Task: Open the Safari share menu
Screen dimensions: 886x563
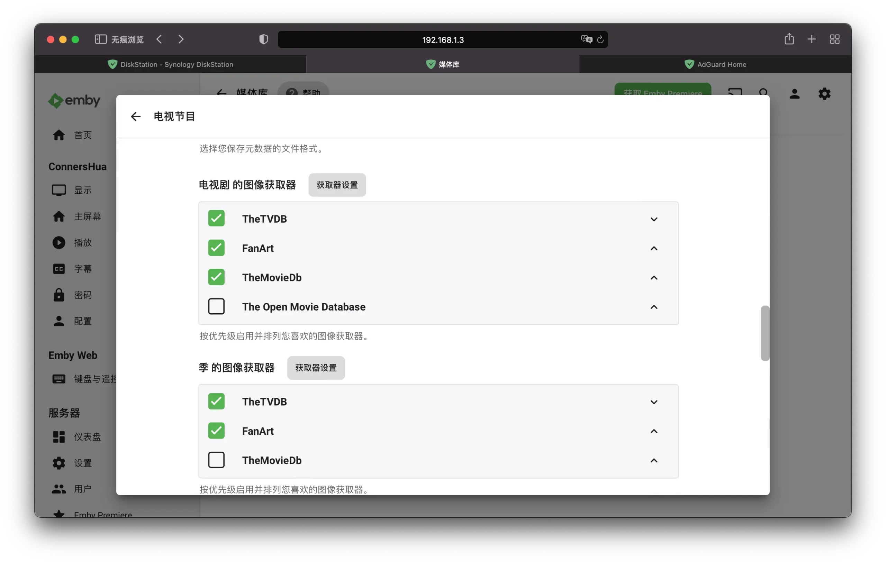Action: (x=789, y=39)
